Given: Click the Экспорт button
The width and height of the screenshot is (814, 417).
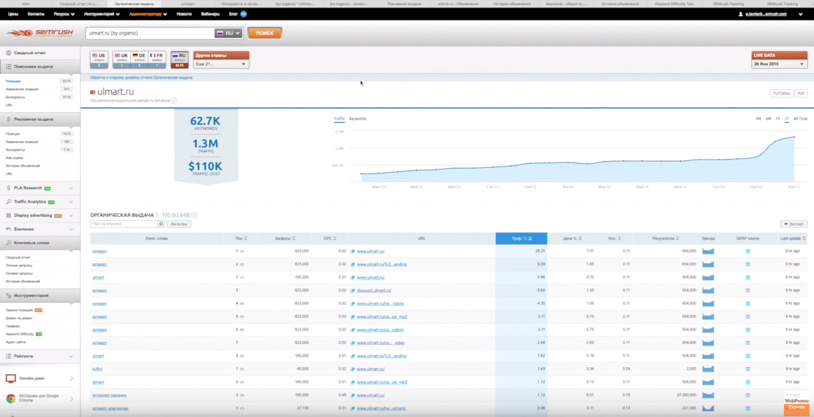Looking at the screenshot, I should click(794, 224).
